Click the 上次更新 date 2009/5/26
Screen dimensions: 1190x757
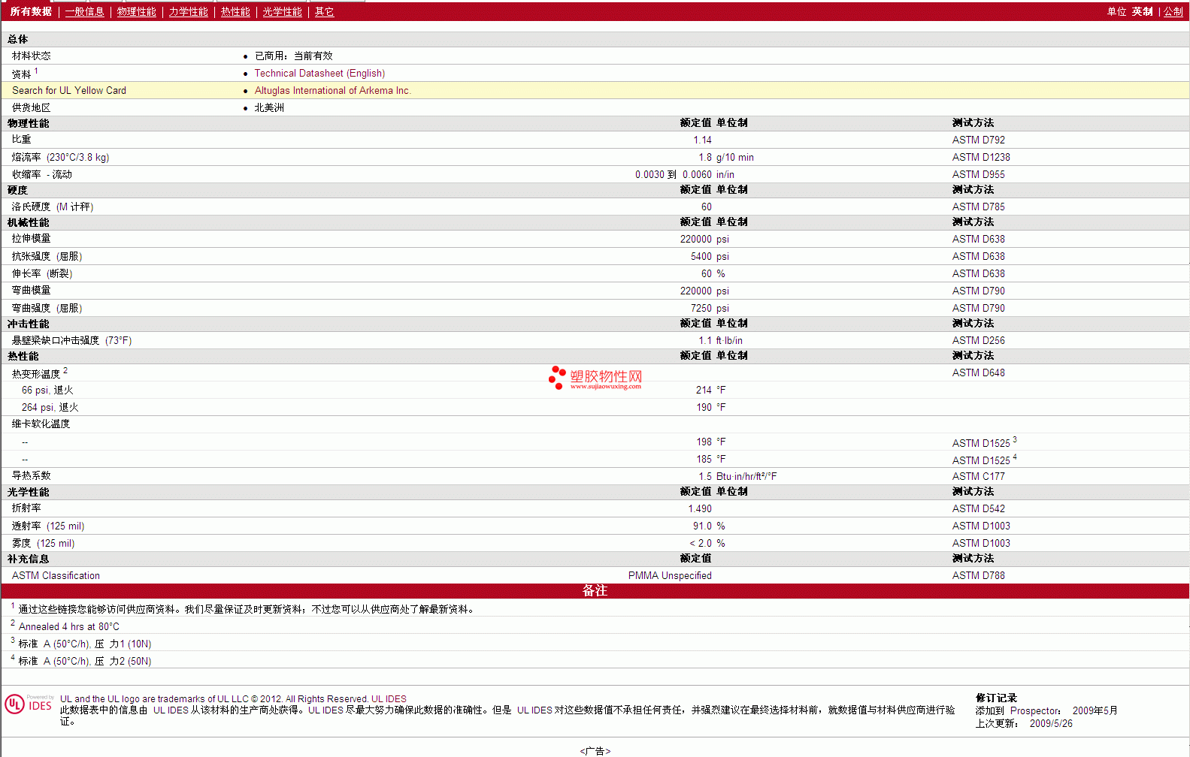[1051, 724]
